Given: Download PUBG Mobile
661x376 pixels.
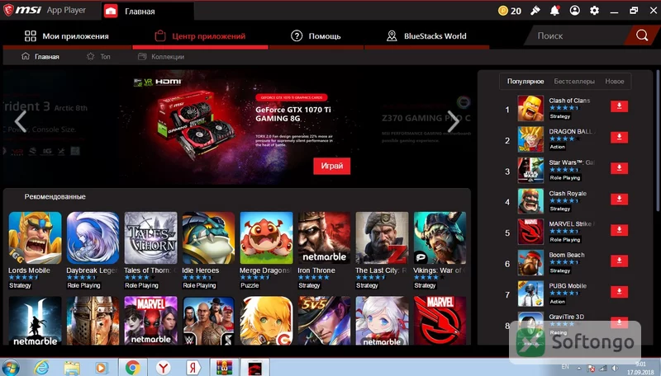Looking at the screenshot, I should (619, 291).
